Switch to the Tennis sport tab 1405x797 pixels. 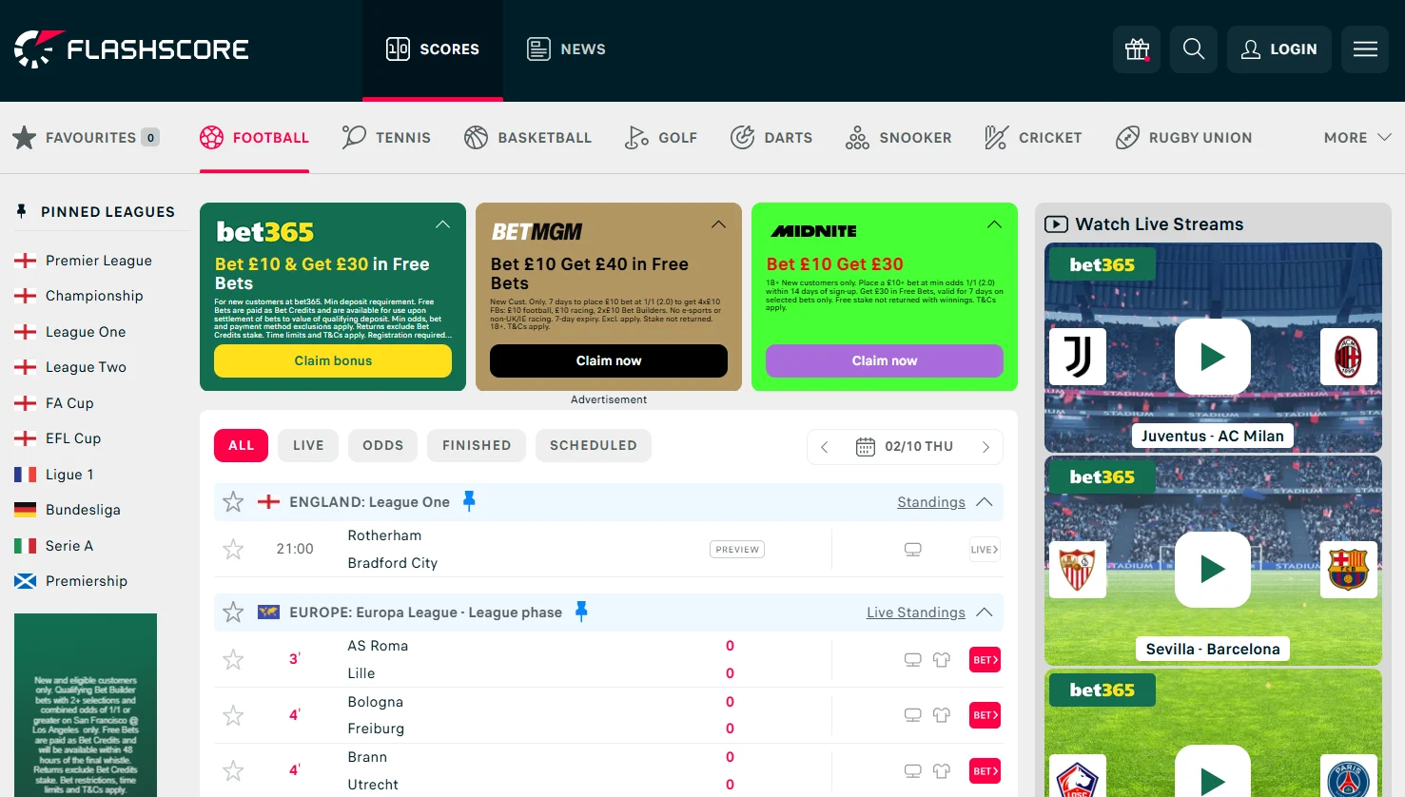386,138
